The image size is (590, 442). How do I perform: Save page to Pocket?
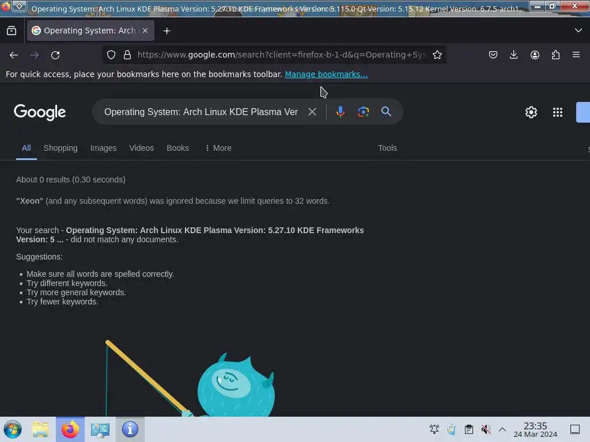tap(493, 55)
